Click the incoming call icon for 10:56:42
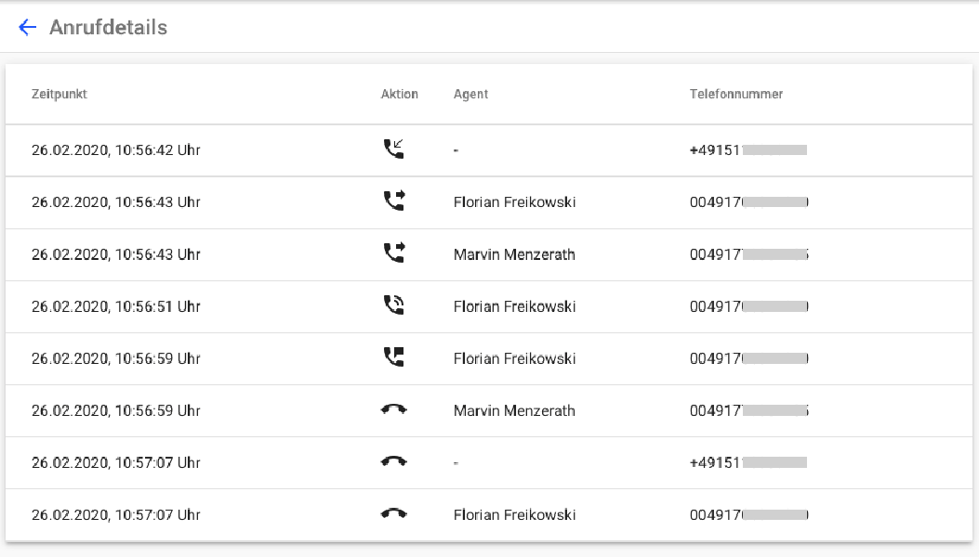This screenshot has height=557, width=979. point(394,148)
